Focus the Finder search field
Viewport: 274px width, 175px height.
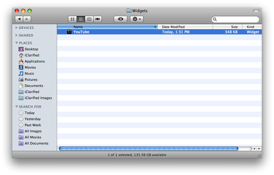235,19
